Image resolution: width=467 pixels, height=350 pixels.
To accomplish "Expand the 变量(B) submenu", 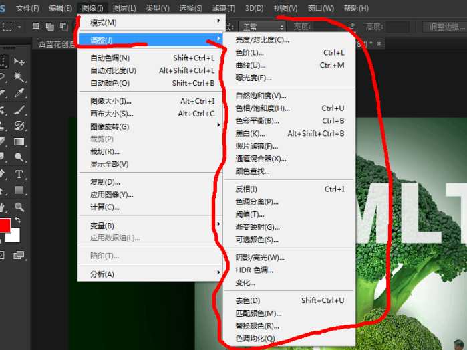I will point(152,226).
